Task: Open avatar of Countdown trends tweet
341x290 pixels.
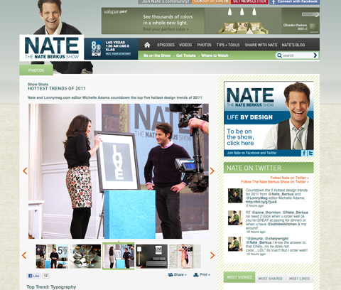Action: point(235,195)
